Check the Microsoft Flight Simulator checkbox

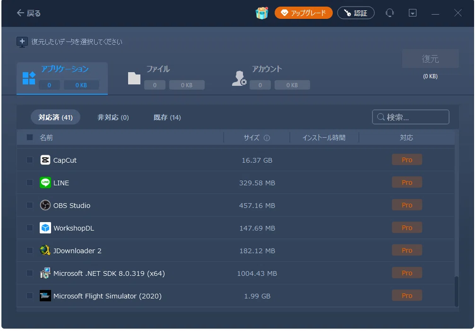[29, 296]
